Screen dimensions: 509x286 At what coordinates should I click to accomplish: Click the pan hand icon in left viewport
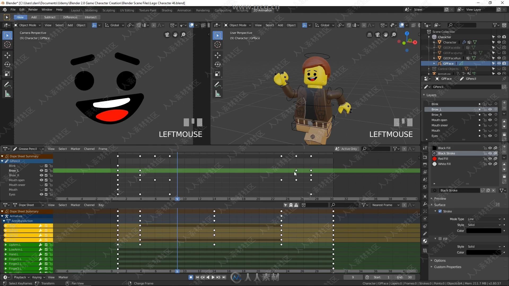pos(175,35)
